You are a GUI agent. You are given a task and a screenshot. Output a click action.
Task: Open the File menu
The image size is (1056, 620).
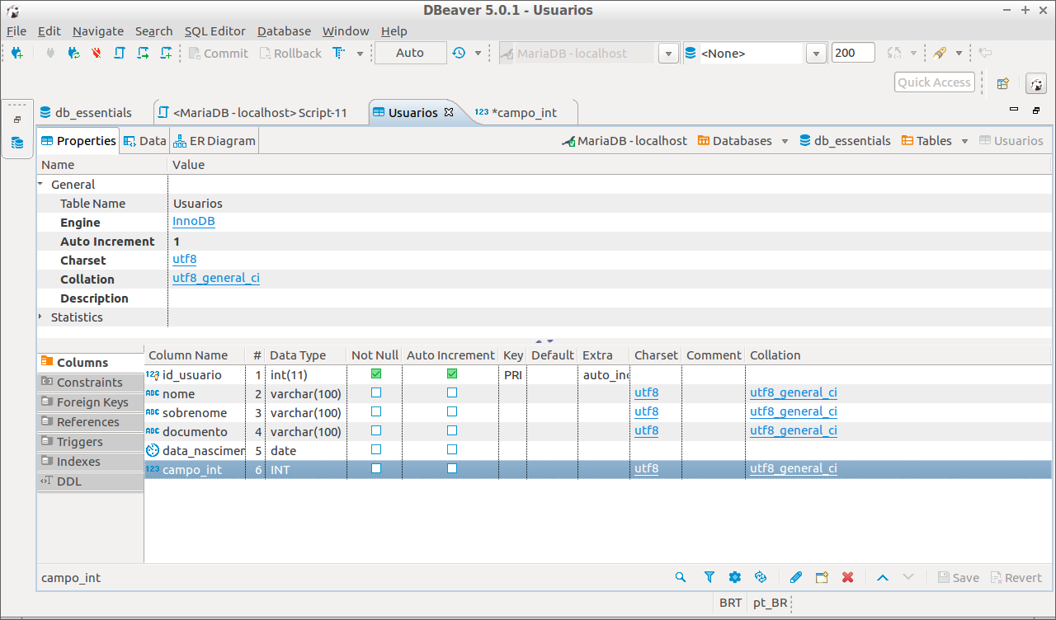tap(16, 31)
